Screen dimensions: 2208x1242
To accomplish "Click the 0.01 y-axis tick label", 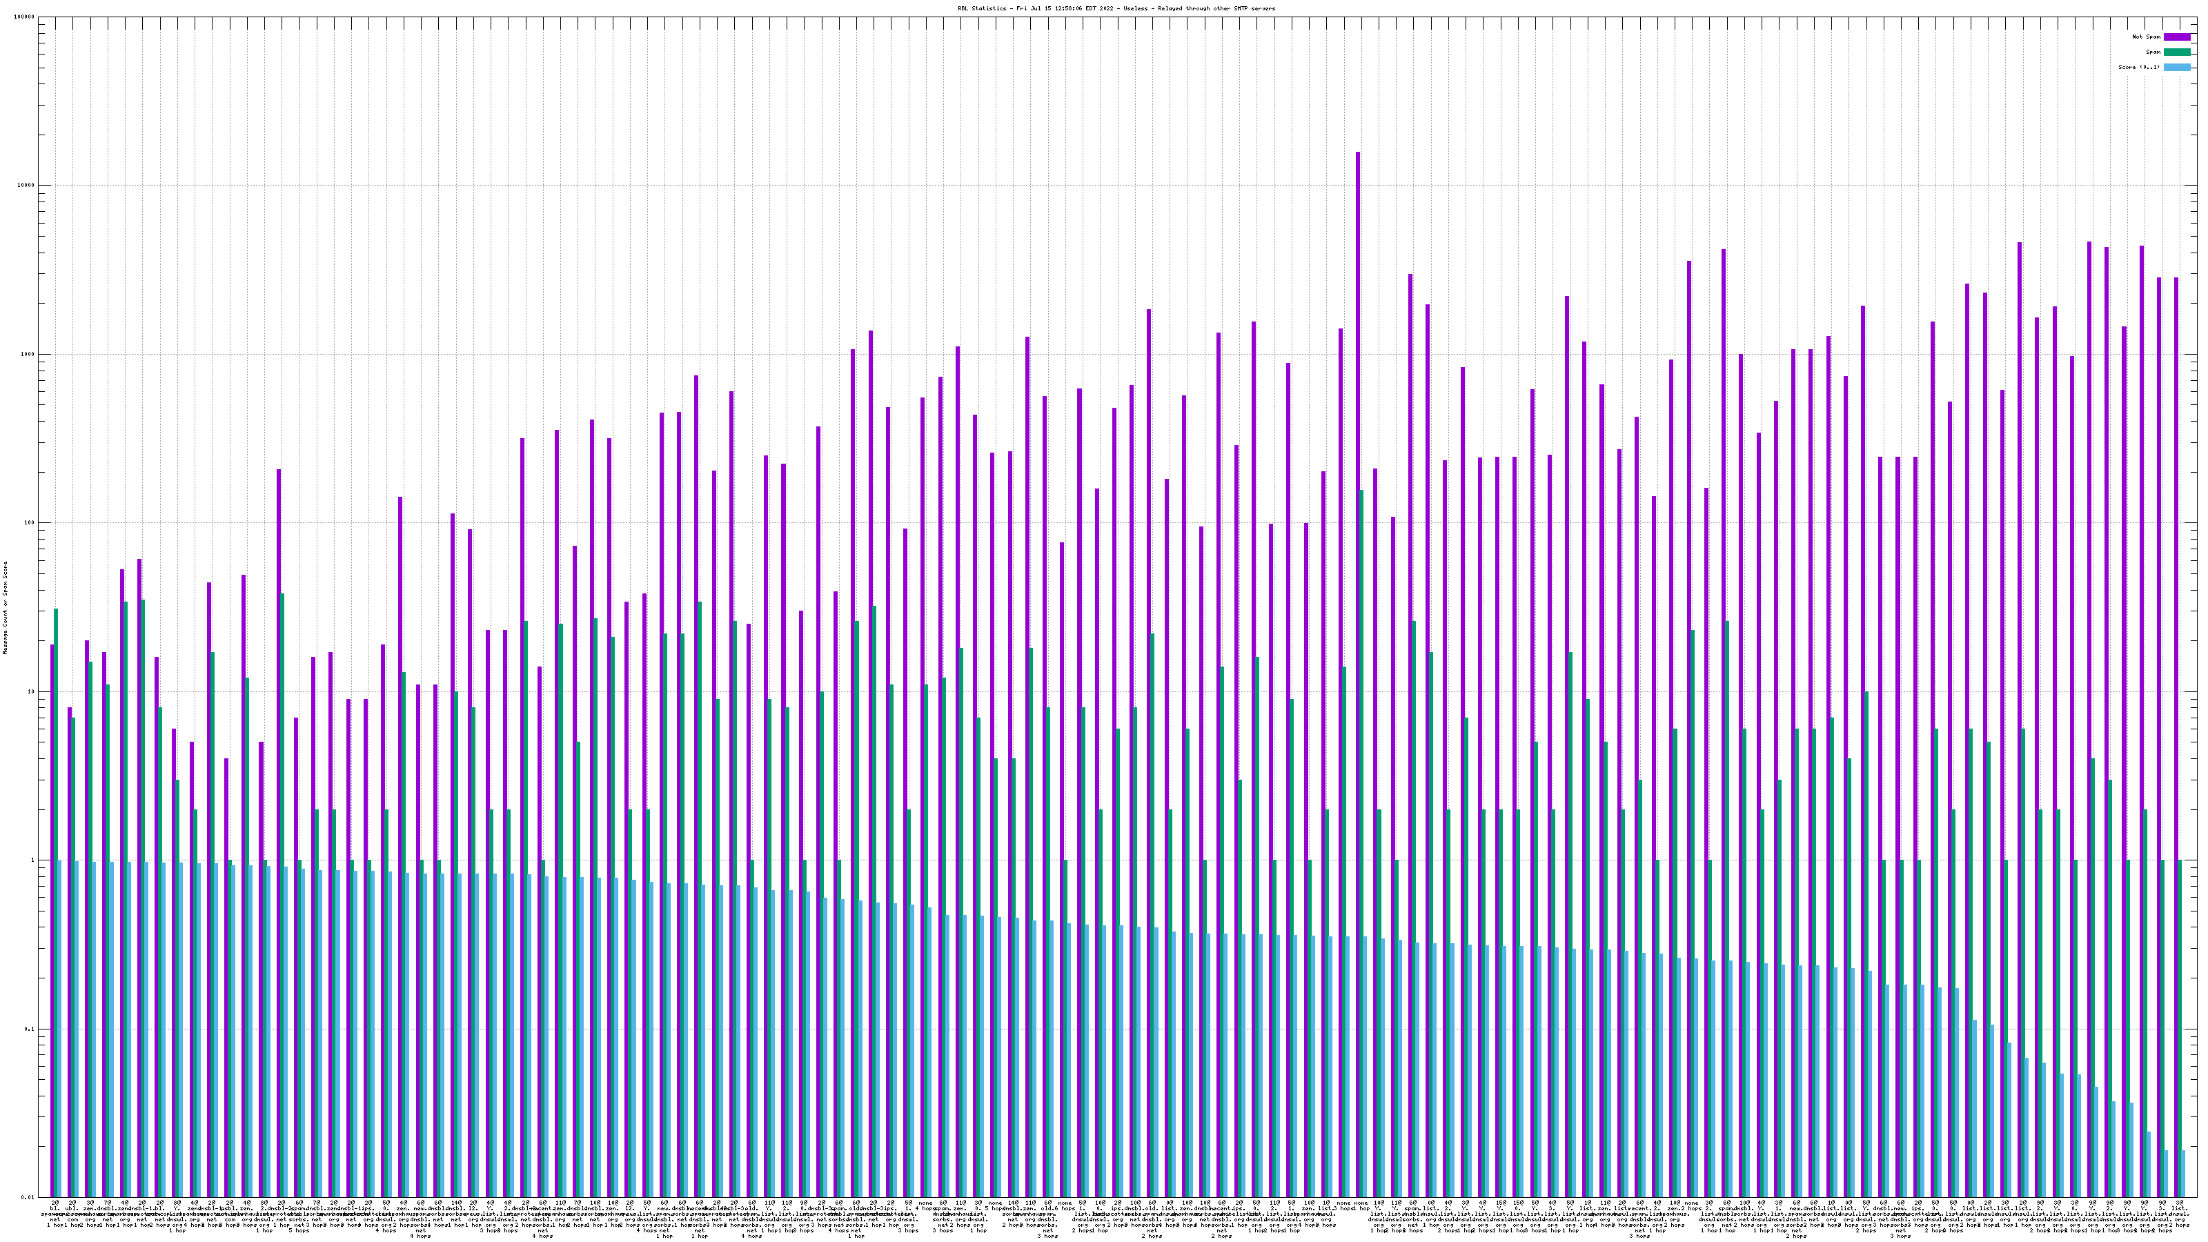I will pyautogui.click(x=29, y=1197).
